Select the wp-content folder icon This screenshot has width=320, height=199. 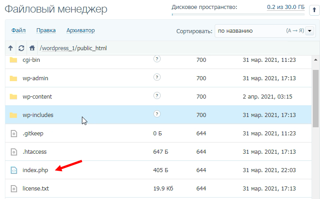pyautogui.click(x=14, y=96)
